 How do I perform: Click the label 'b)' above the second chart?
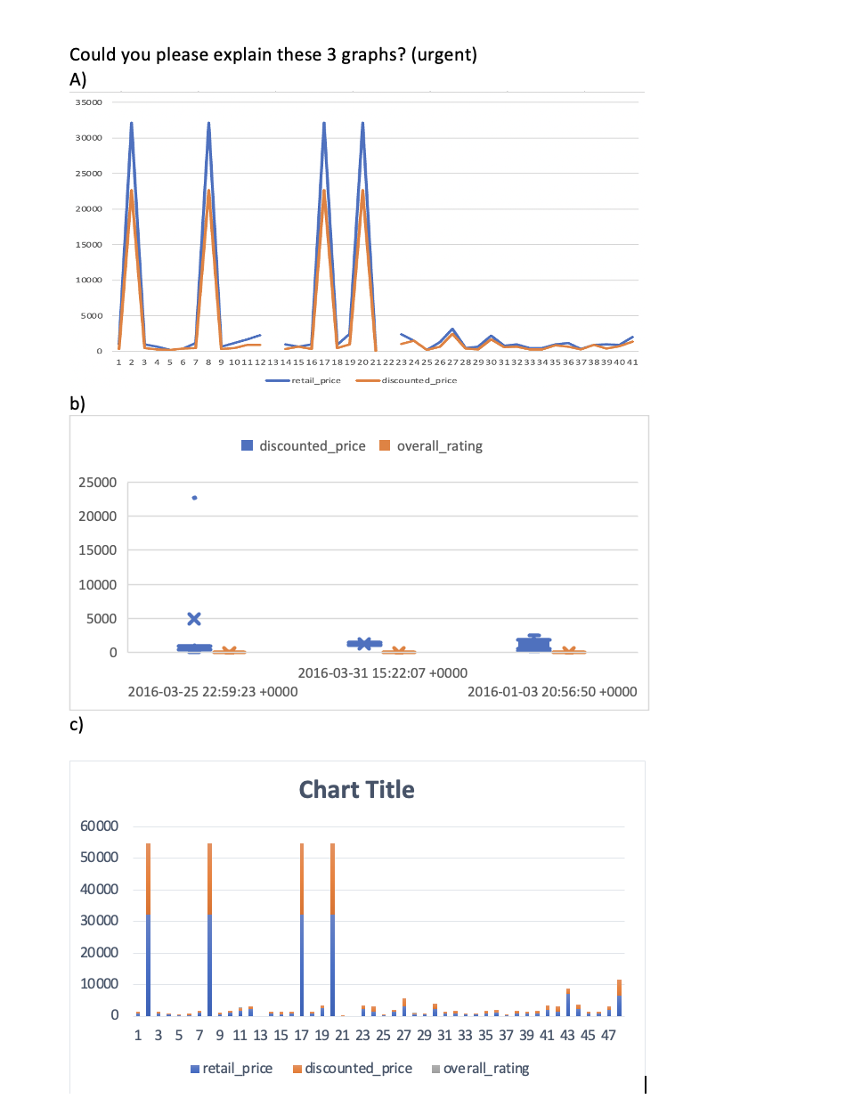(77, 403)
